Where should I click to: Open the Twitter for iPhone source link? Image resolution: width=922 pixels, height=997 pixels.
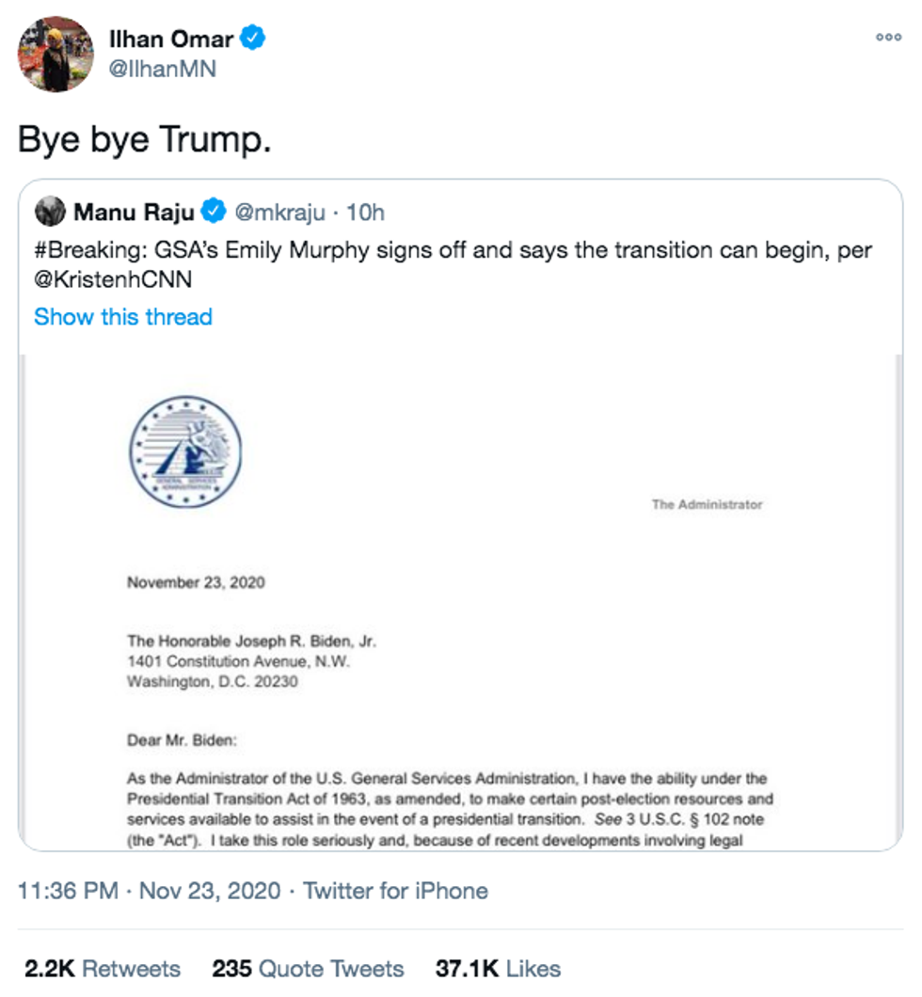click(395, 891)
